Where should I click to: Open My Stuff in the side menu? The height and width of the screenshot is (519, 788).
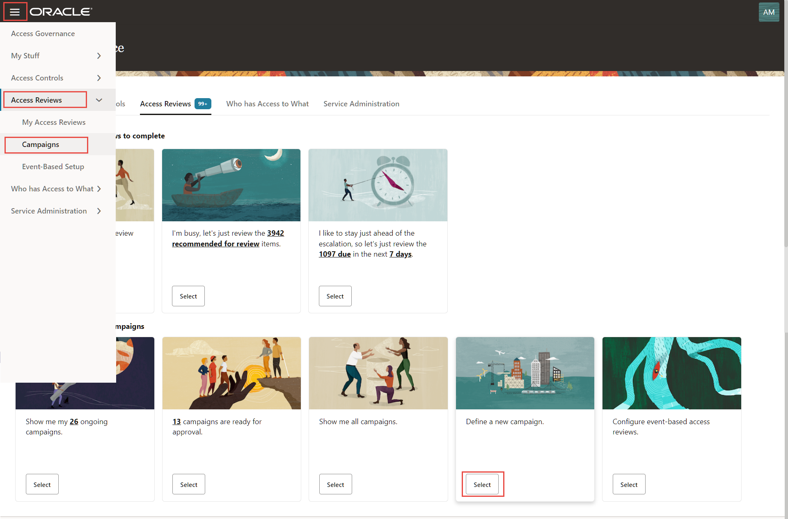tap(25, 56)
